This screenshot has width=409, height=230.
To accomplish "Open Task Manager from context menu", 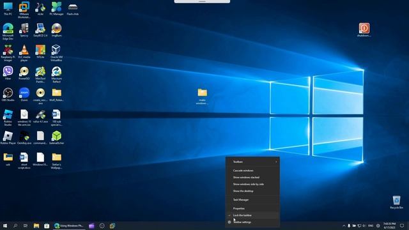I will (252, 200).
